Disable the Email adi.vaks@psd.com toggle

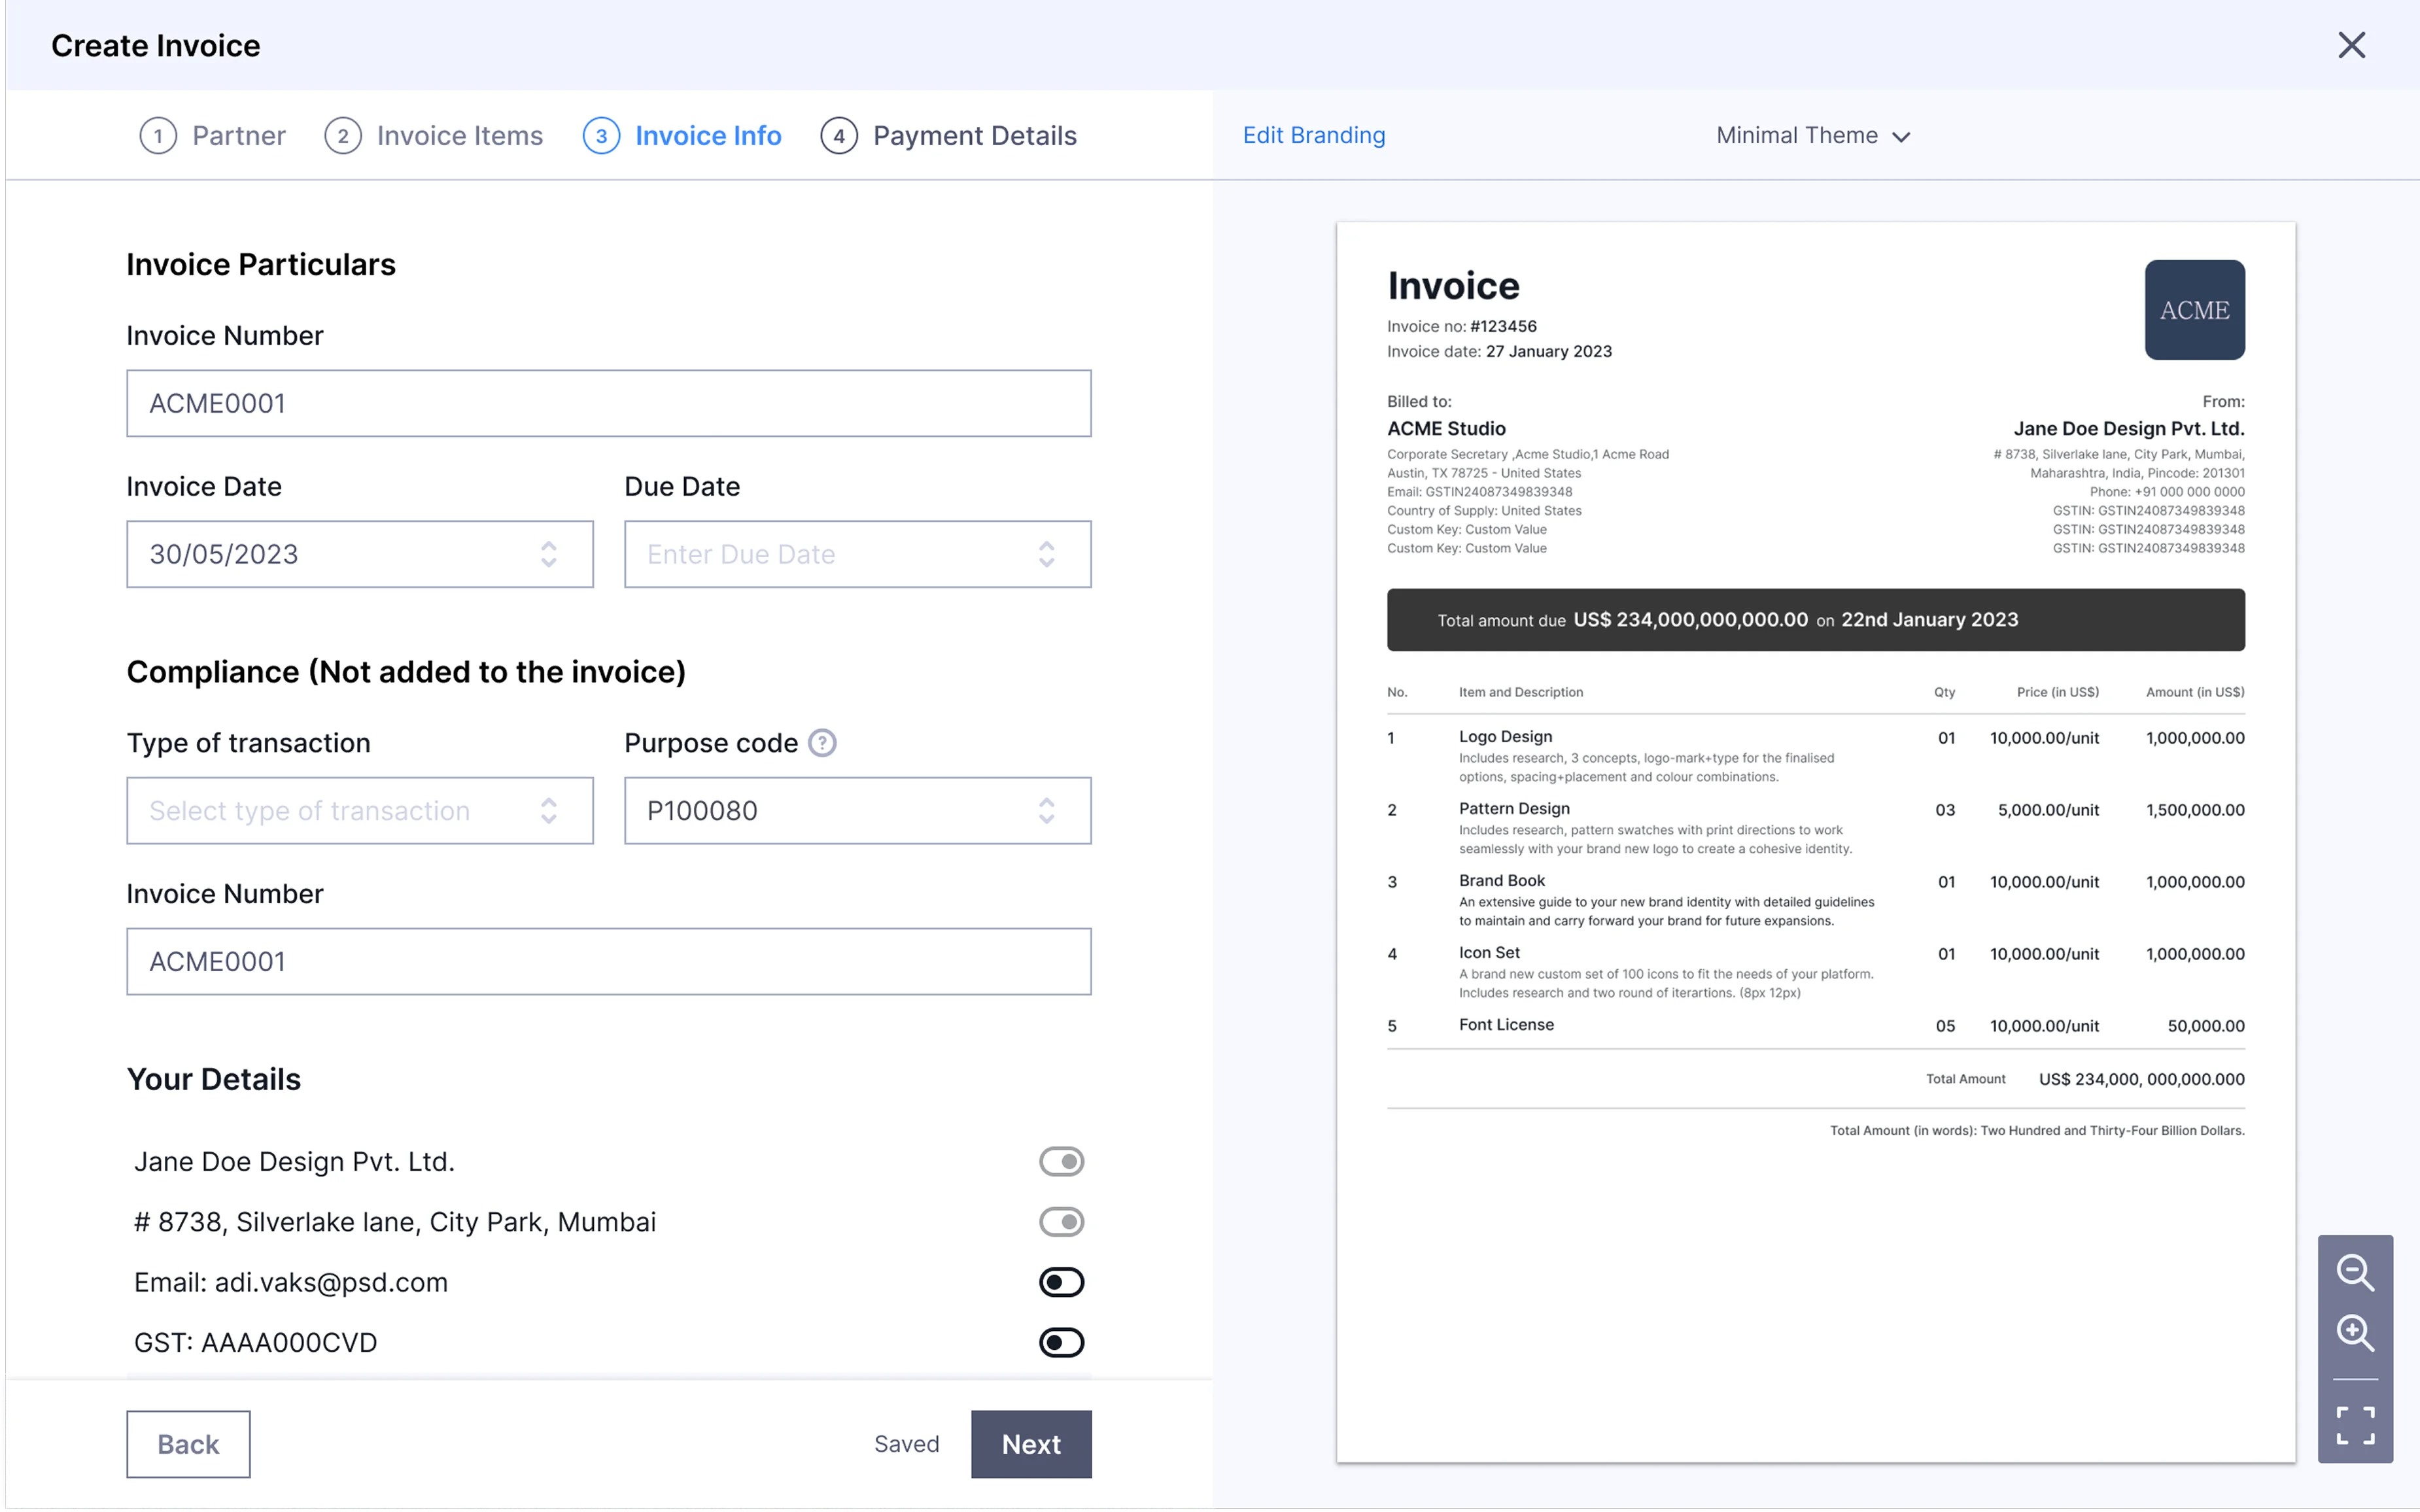pyautogui.click(x=1062, y=1281)
